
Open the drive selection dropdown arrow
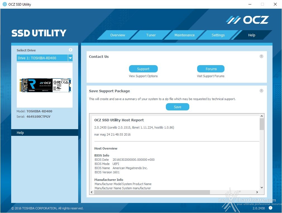(x=70, y=58)
